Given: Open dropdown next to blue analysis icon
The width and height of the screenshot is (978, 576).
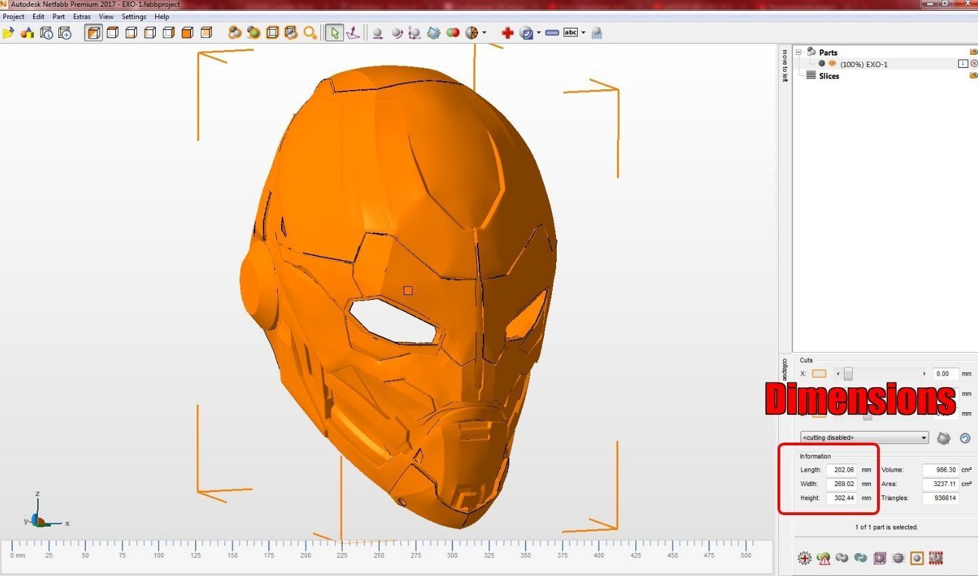Looking at the screenshot, I should 538,32.
